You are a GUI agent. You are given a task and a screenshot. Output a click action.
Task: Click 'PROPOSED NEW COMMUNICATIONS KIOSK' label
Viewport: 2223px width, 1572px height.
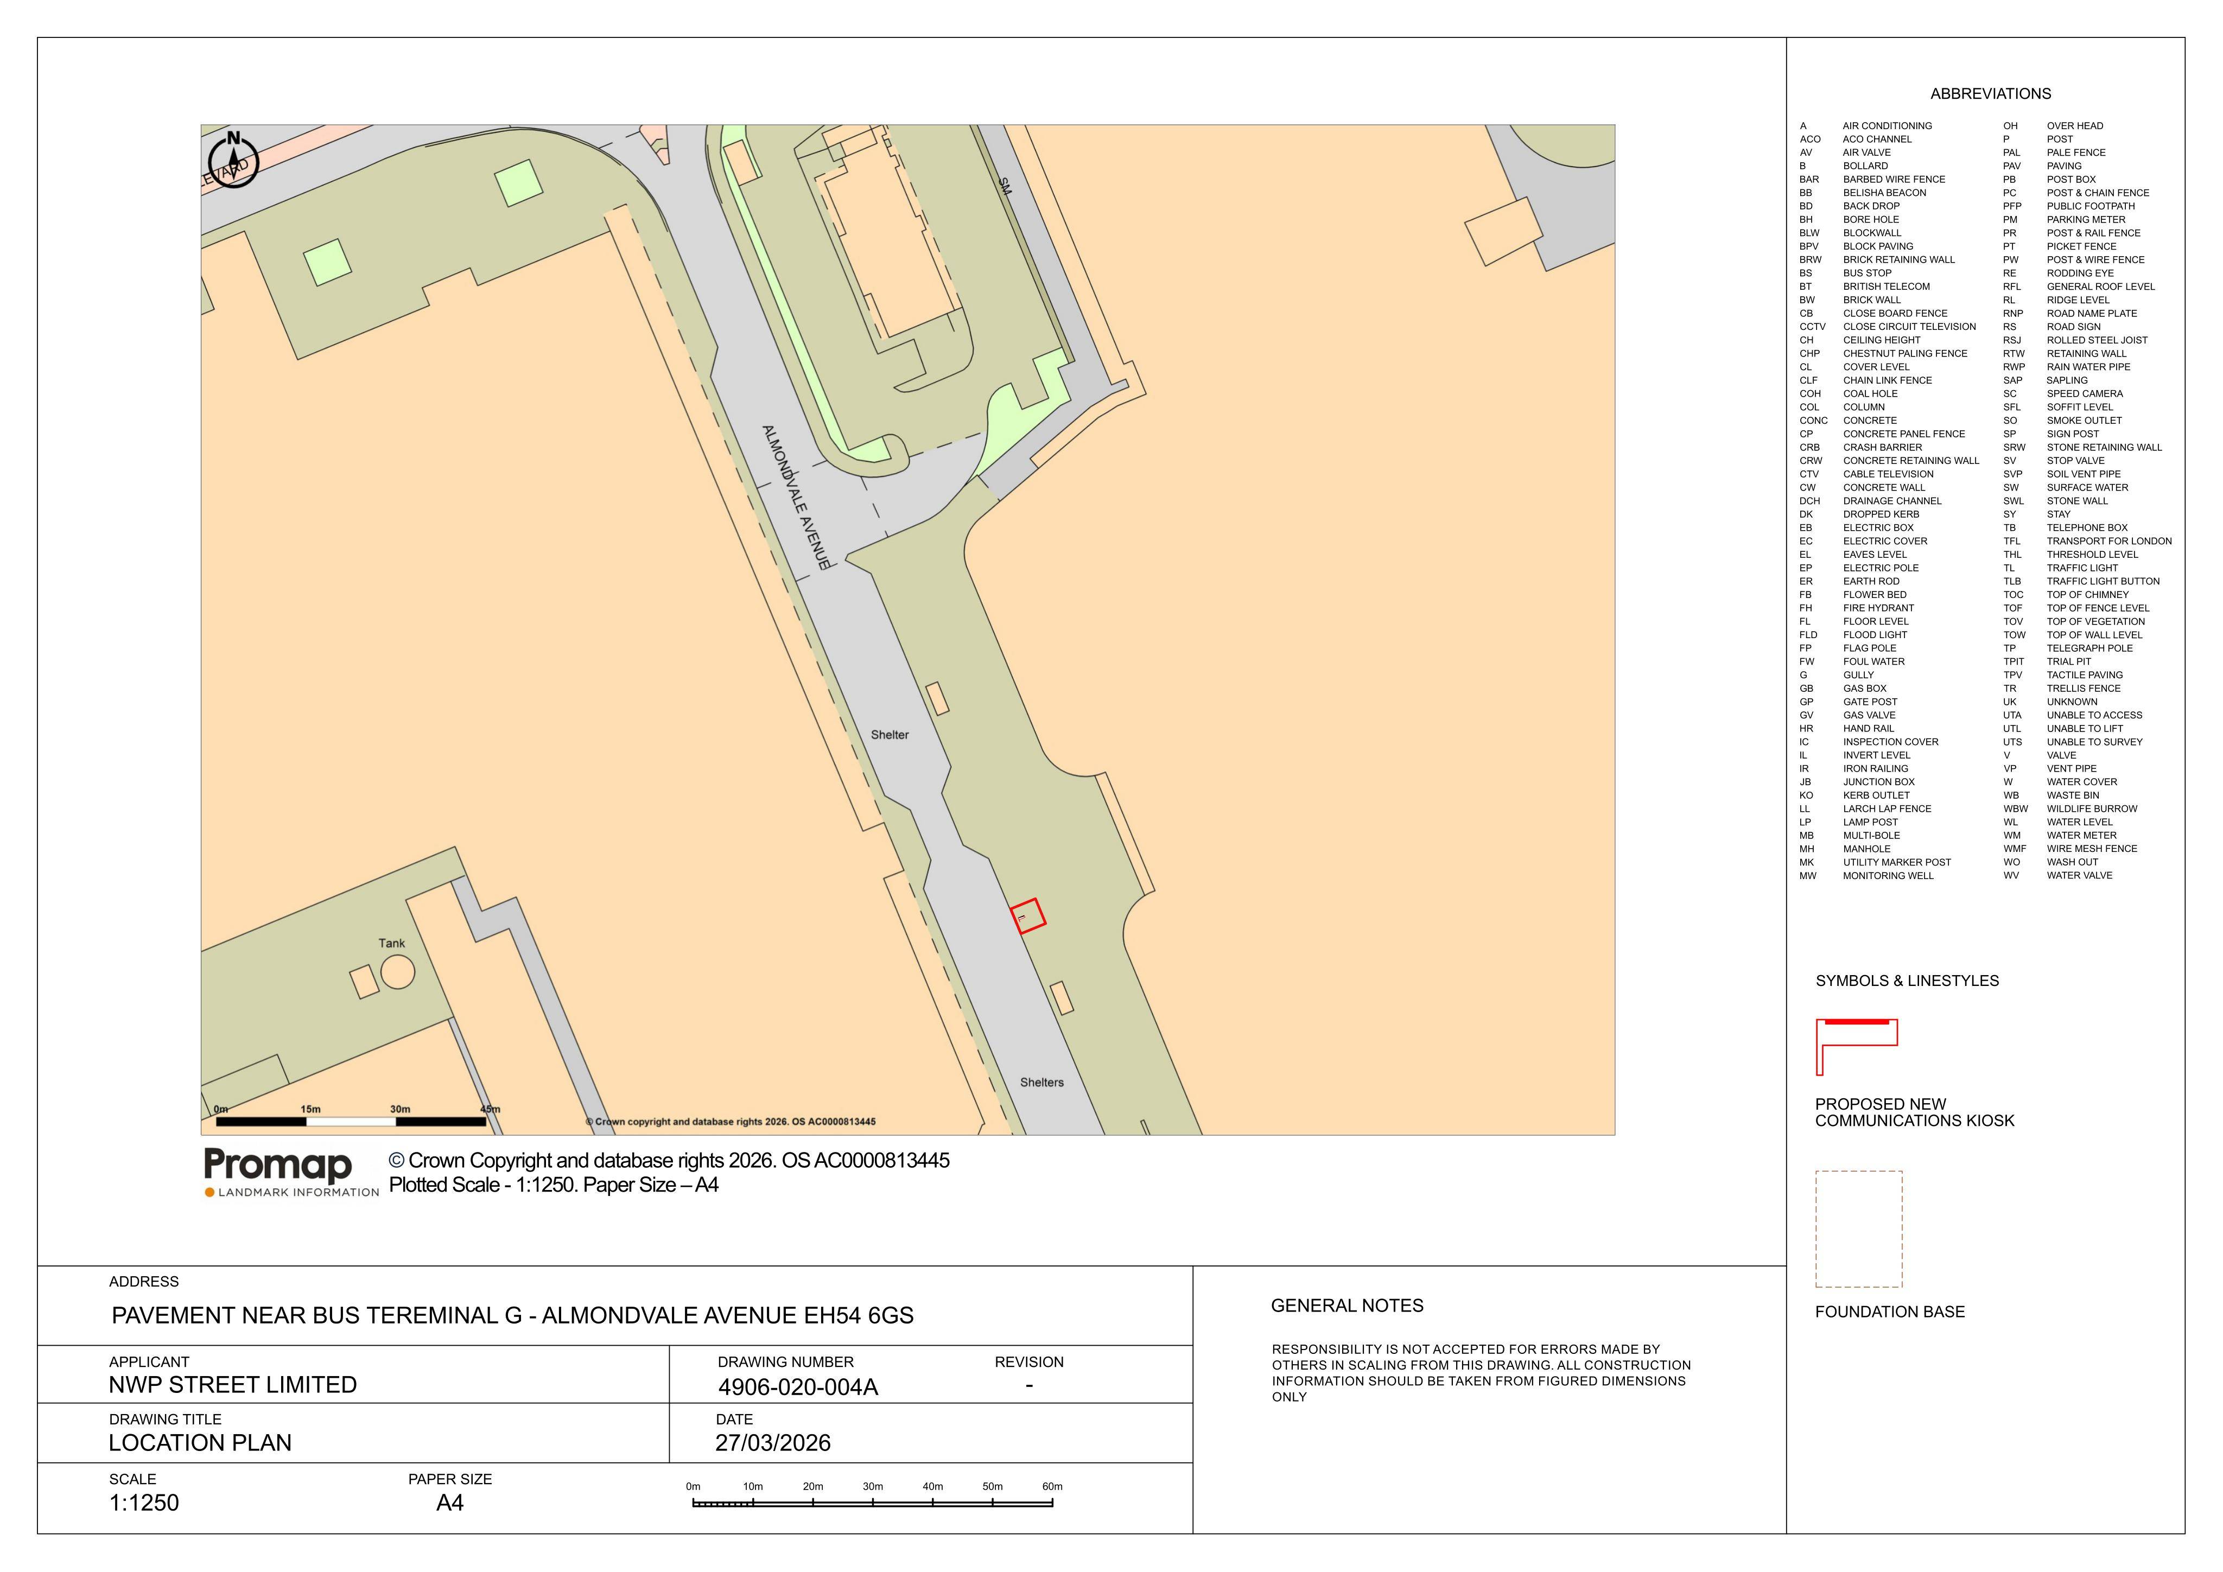pyautogui.click(x=1914, y=1112)
